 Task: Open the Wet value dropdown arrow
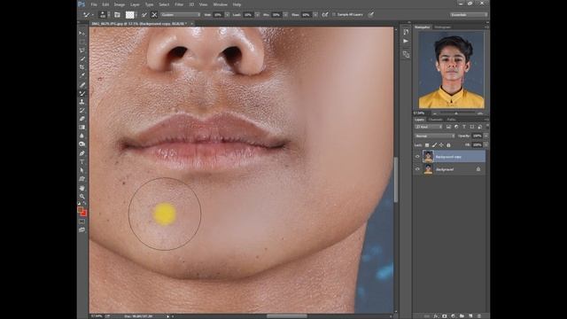pos(227,14)
